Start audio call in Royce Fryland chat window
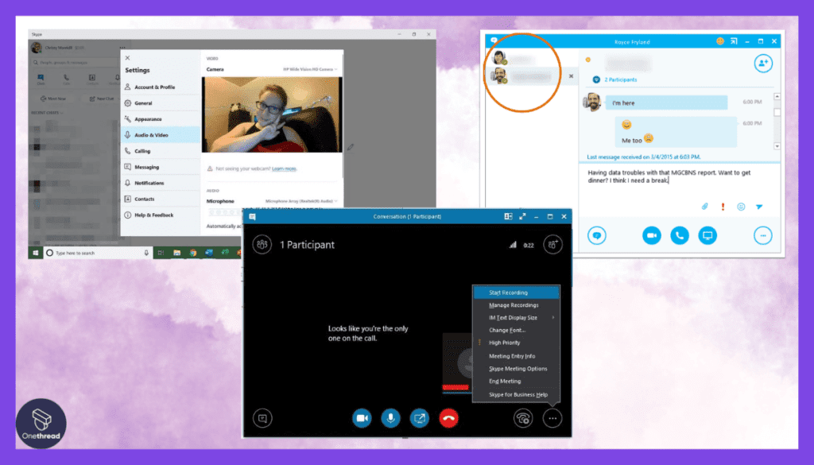The width and height of the screenshot is (814, 465). click(680, 235)
